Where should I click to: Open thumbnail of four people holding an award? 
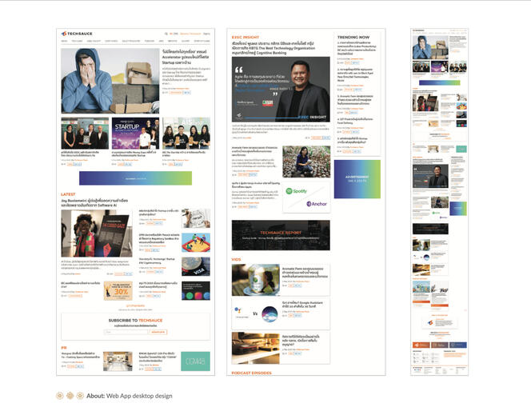tap(85, 134)
